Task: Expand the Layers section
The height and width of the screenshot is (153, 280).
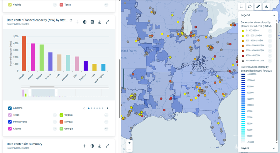Action: click(x=274, y=148)
